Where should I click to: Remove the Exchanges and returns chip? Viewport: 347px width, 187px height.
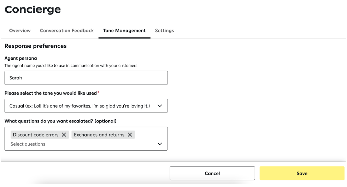coord(130,134)
